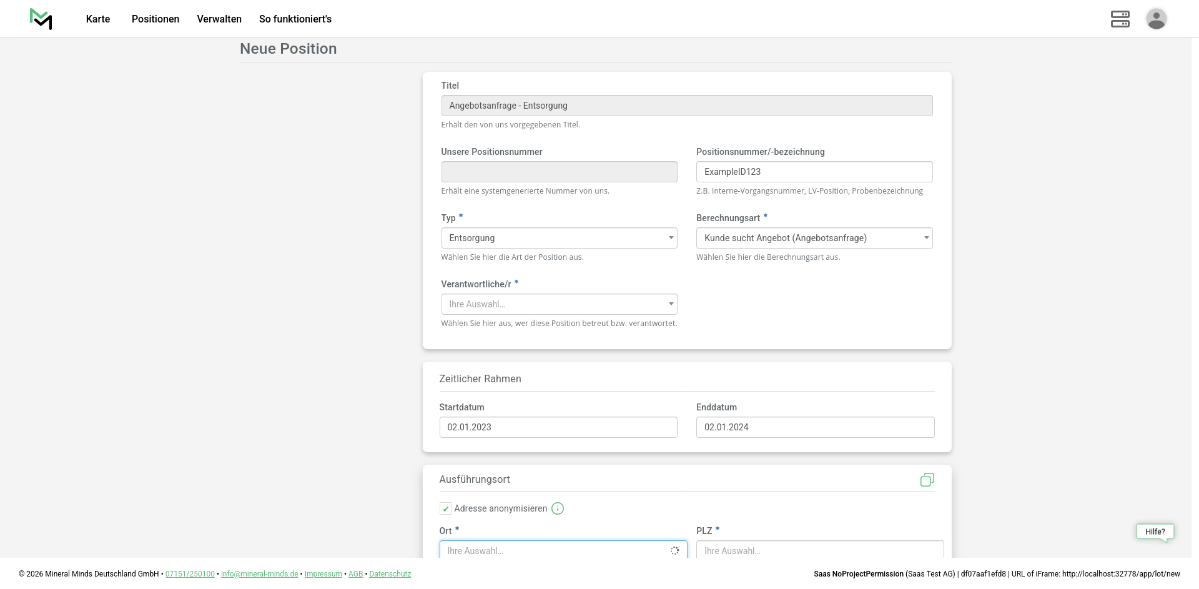Toggle the Adresse anonymisieren checkbox
Image resolution: width=1199 pixels, height=589 pixels.
(x=446, y=508)
